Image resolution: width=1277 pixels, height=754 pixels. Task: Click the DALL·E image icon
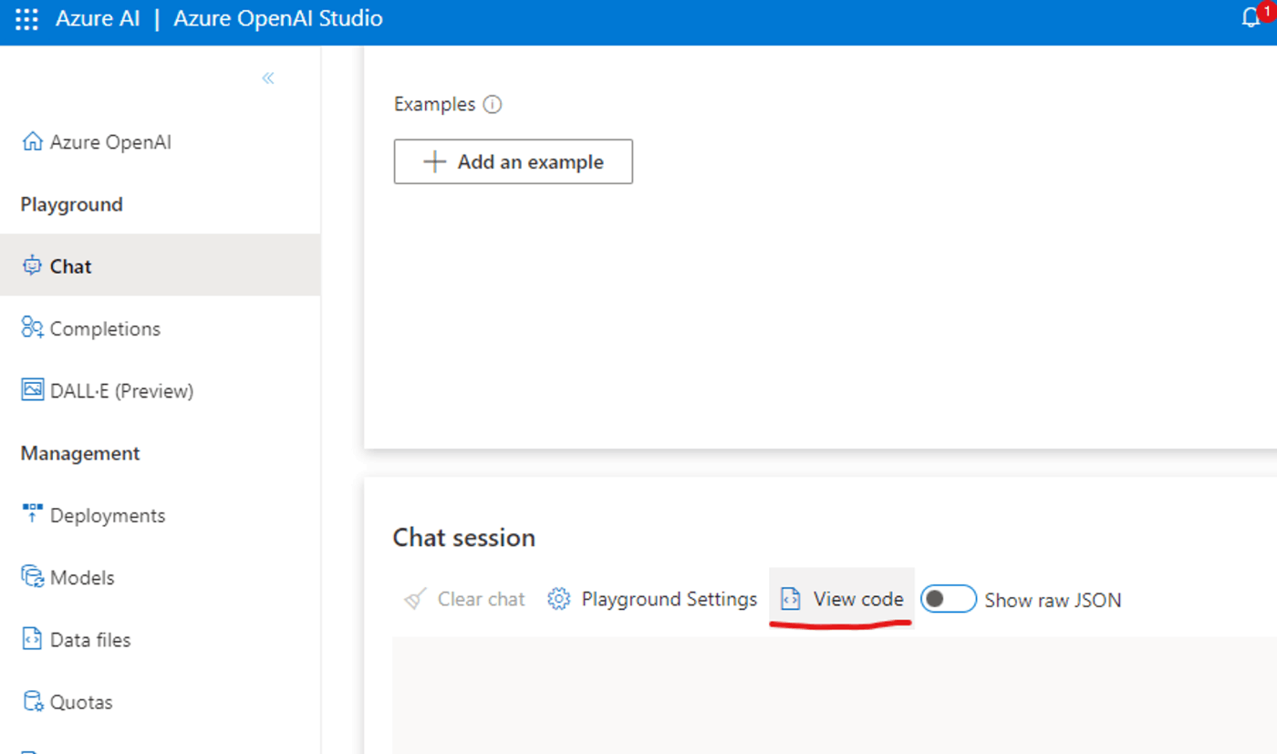click(32, 389)
